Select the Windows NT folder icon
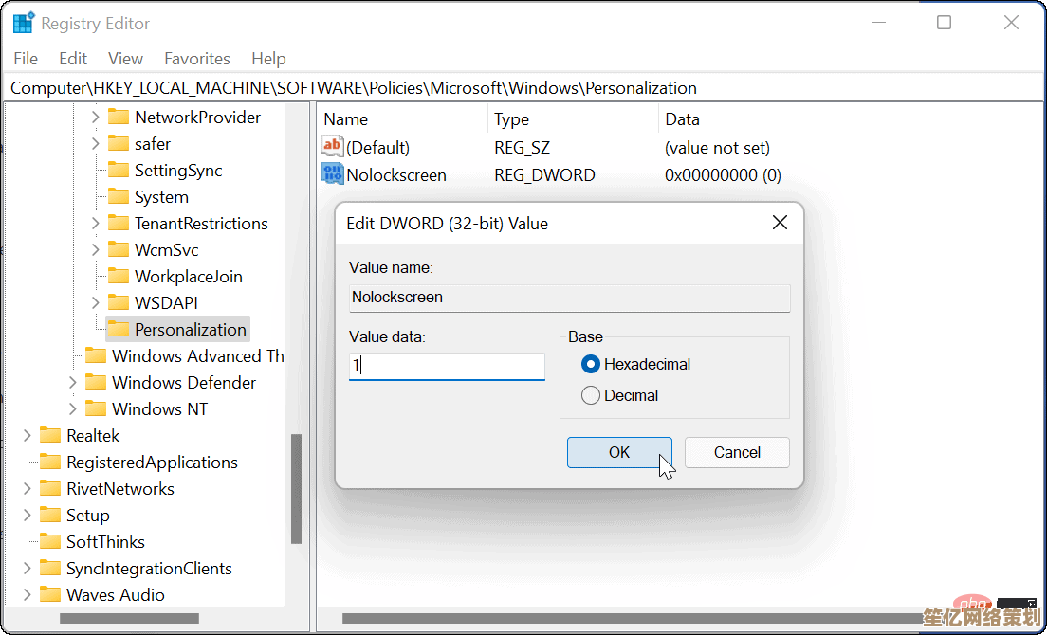Screen dimensions: 1047x635 [96, 408]
